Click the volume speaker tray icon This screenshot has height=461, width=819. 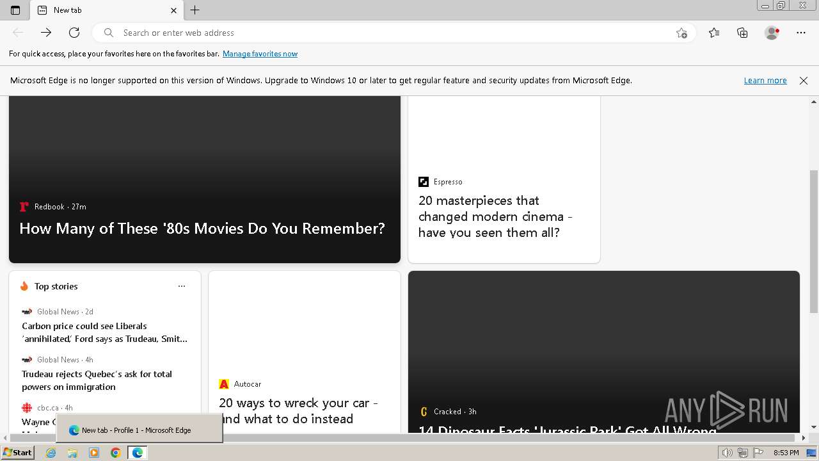pyautogui.click(x=727, y=453)
